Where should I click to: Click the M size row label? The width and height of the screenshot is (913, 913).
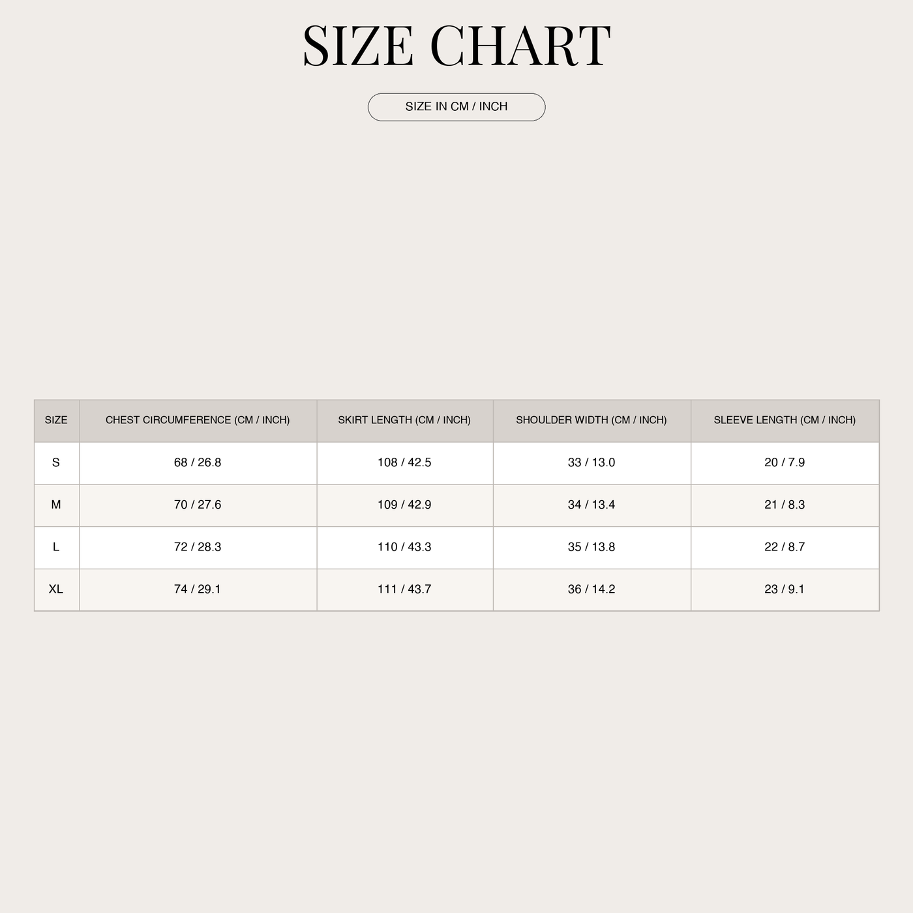[56, 505]
